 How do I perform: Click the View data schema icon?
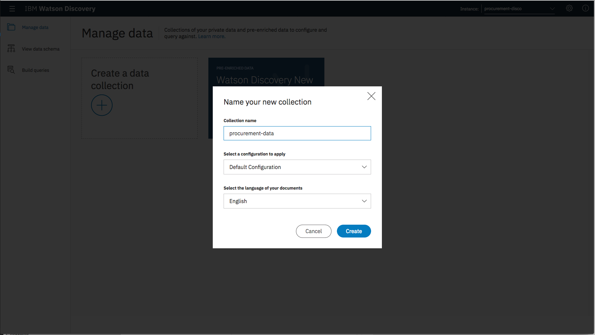click(11, 49)
